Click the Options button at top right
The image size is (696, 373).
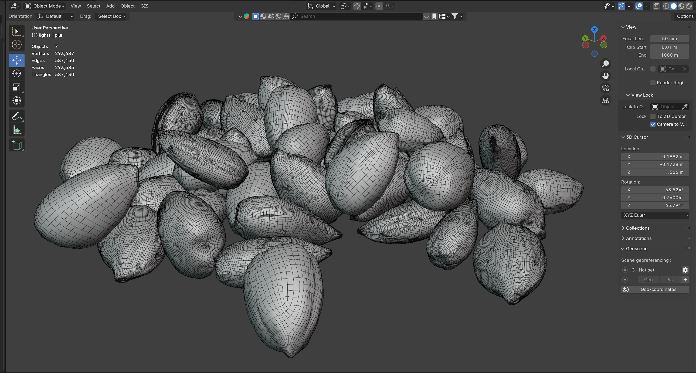[x=685, y=16]
